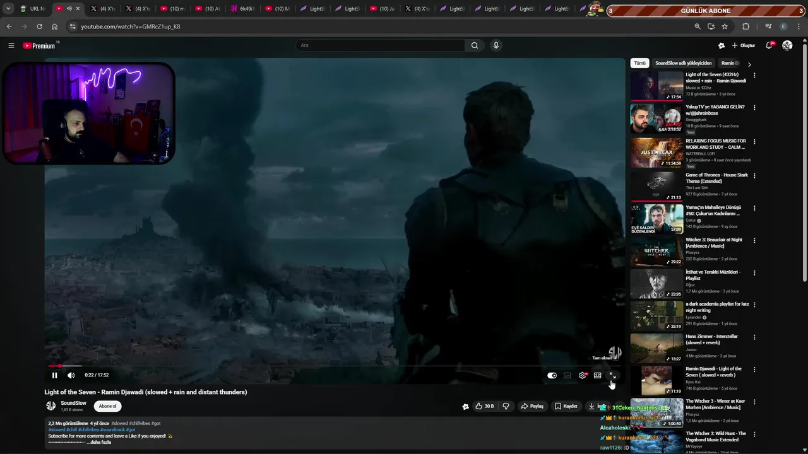Mute the playing tab's speaker icon

[69, 9]
